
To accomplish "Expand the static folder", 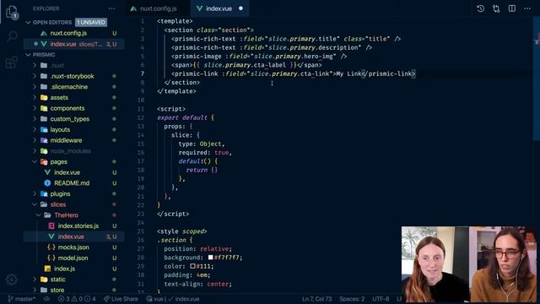I will tap(74, 280).
